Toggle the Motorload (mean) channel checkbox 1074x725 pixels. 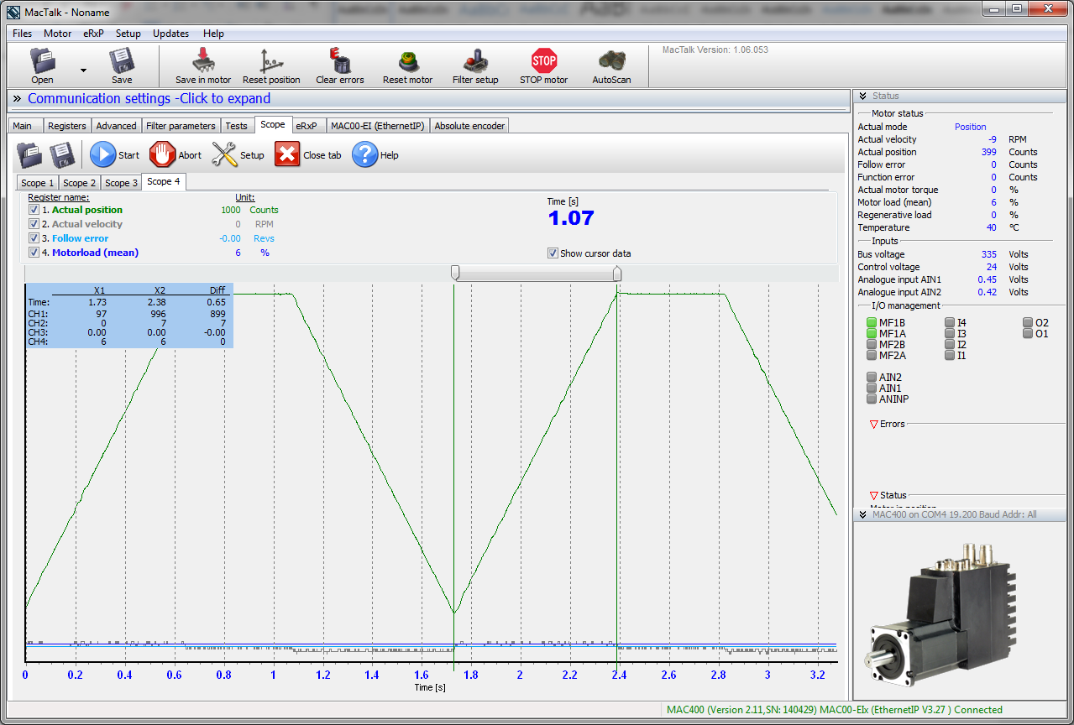pos(34,253)
